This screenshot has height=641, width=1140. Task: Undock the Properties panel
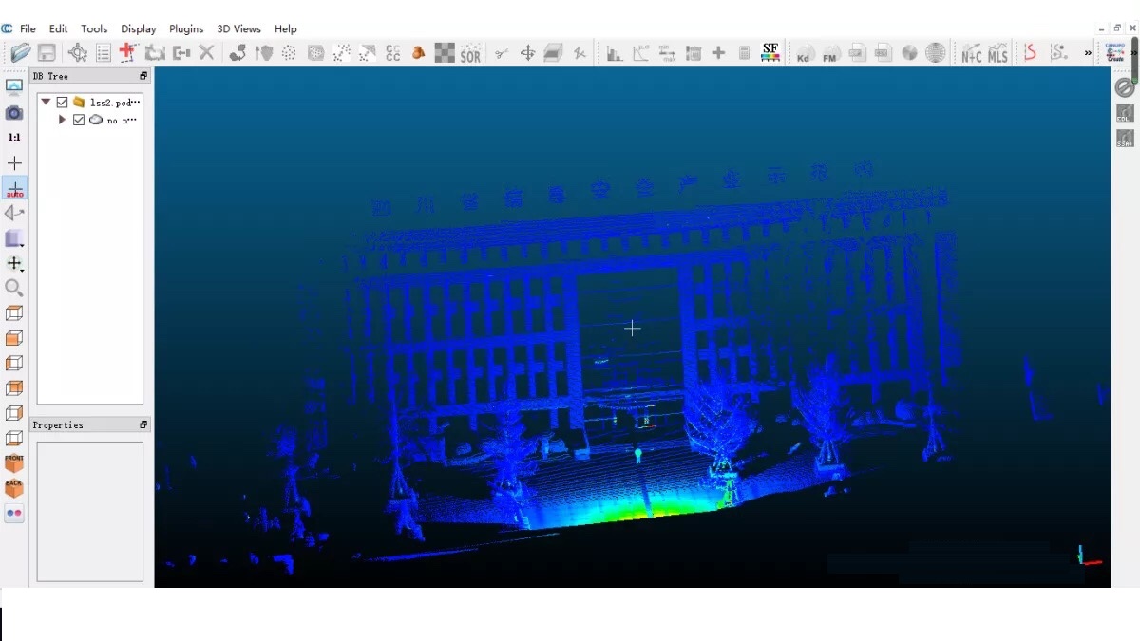[x=143, y=424]
